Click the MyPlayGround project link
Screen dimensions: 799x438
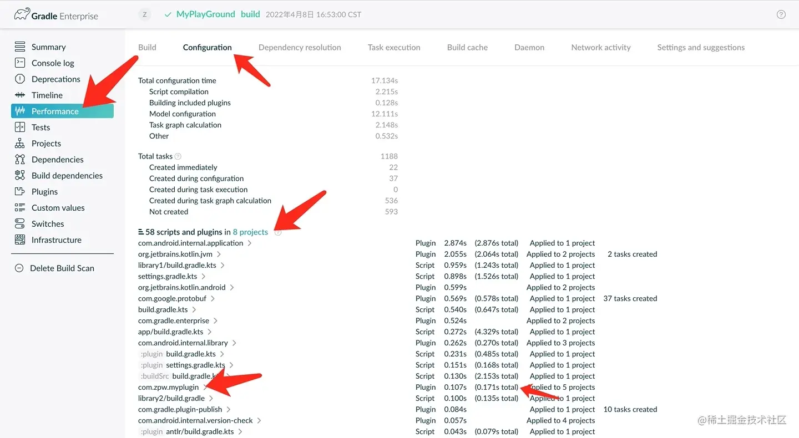click(206, 14)
